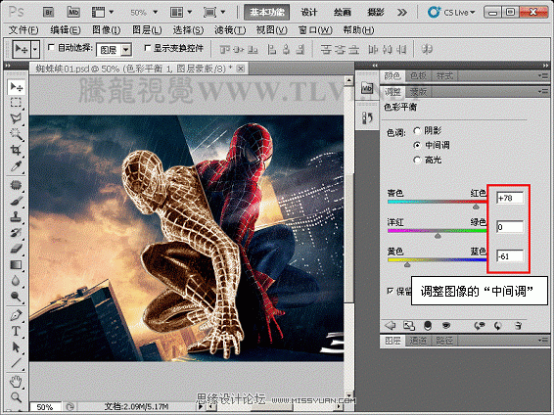554x415 pixels.
Task: Open the CS Live dropdown
Action: coord(452,13)
